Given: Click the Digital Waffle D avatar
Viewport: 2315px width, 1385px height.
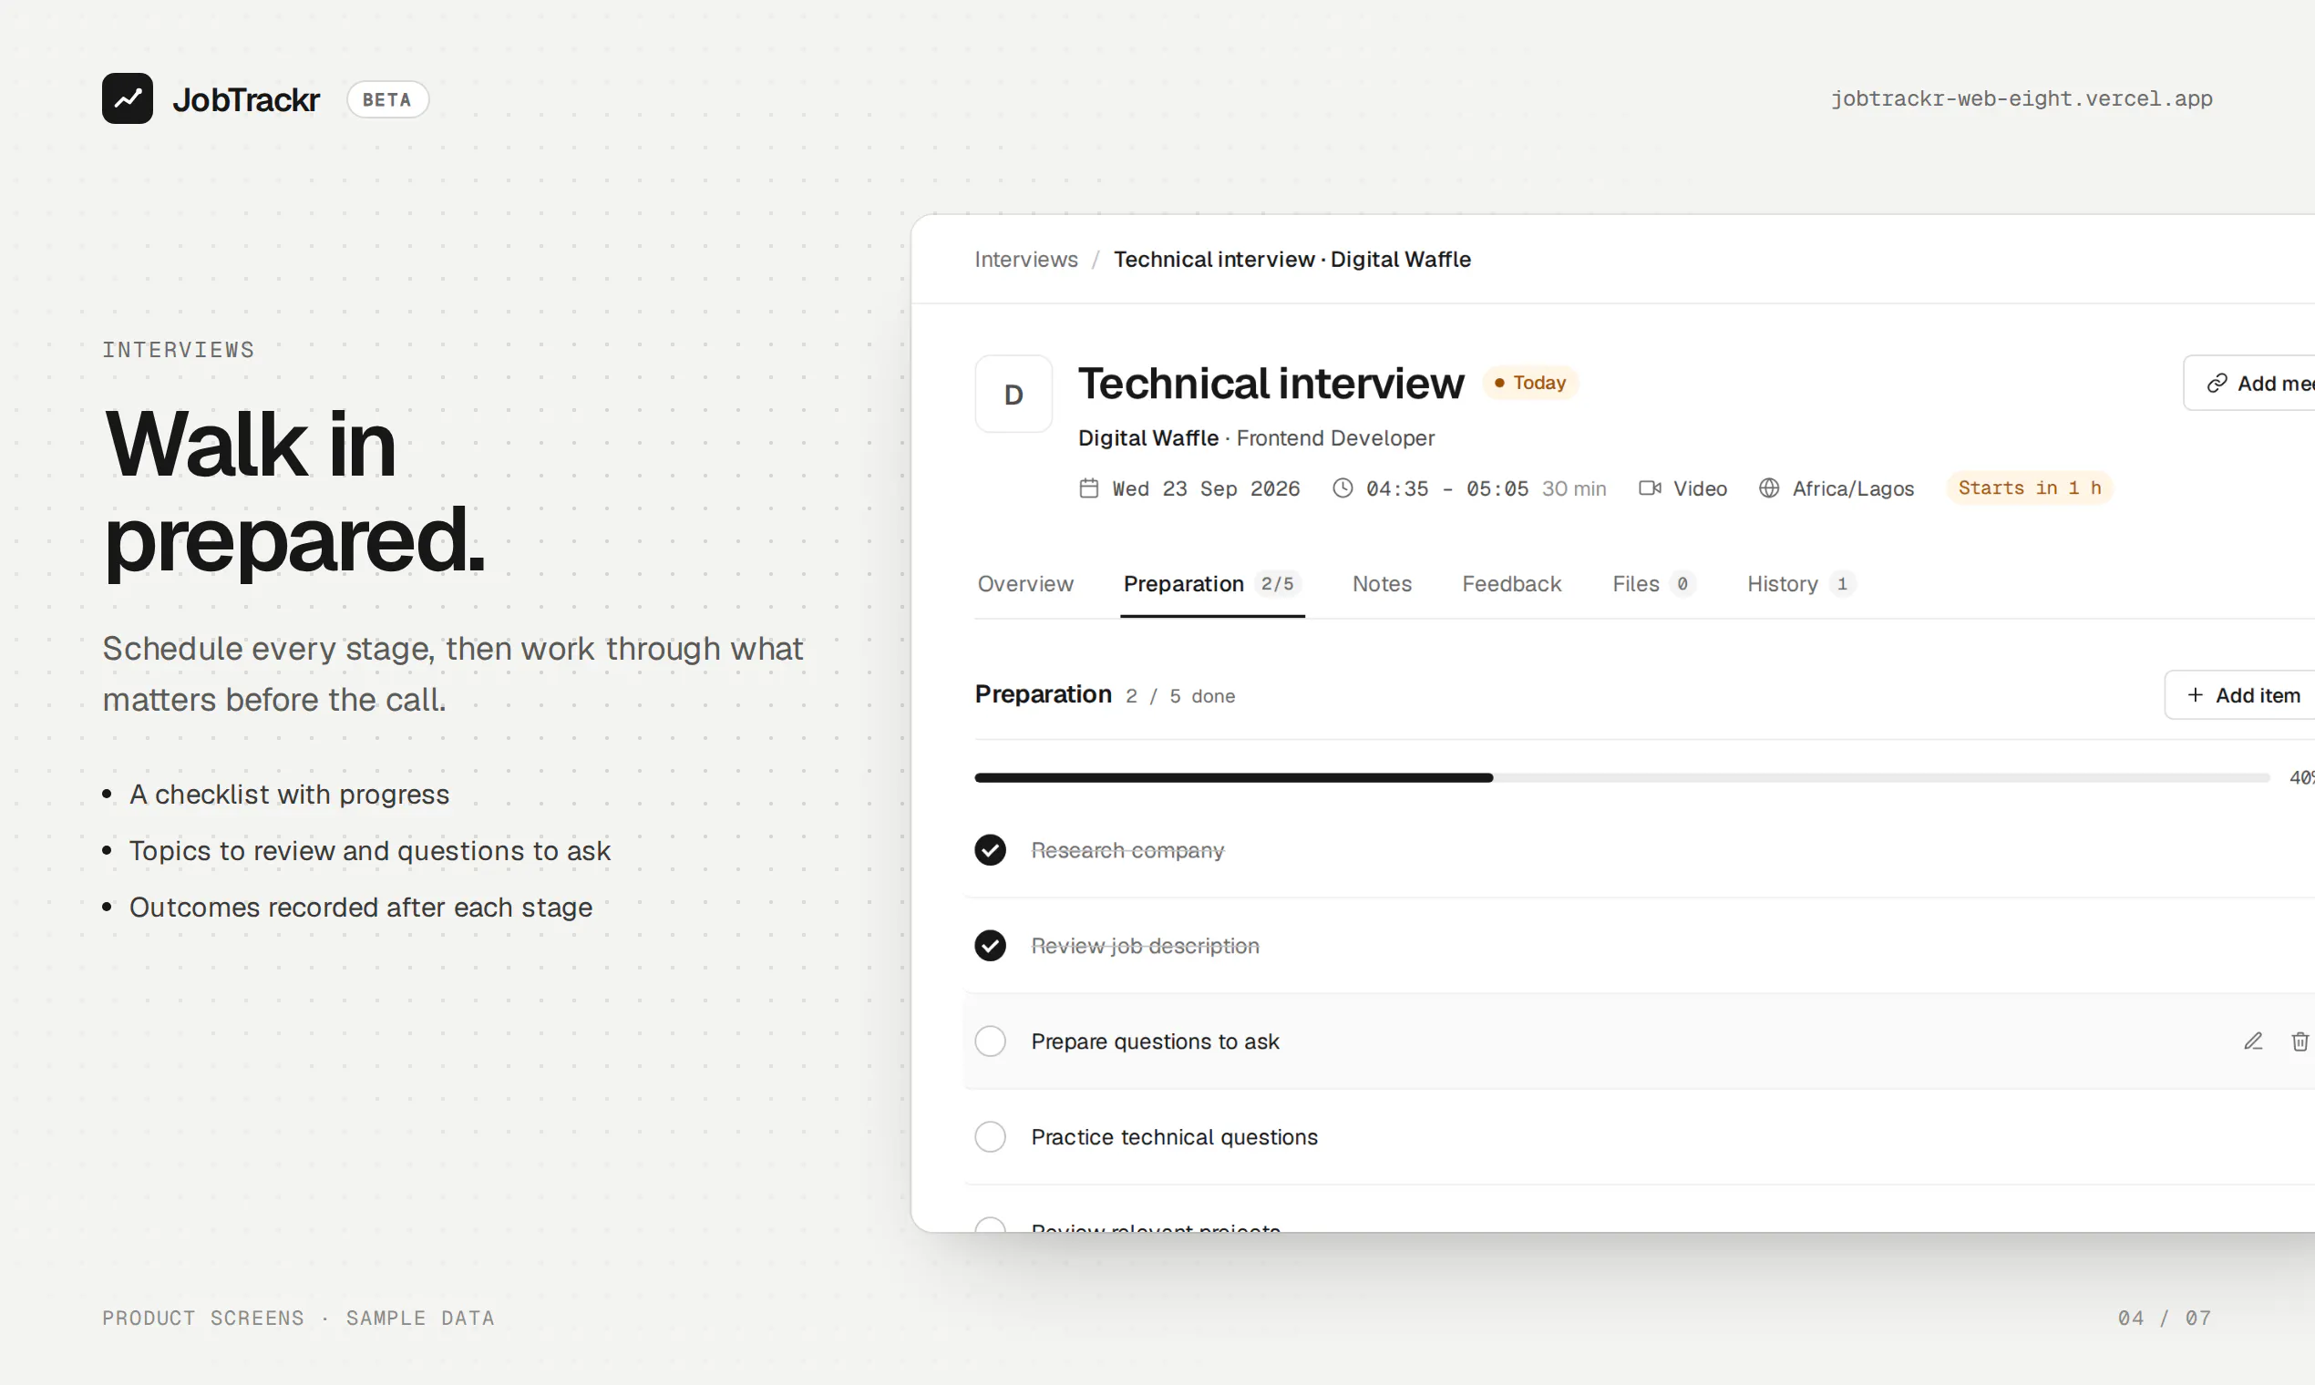Looking at the screenshot, I should tap(1013, 394).
